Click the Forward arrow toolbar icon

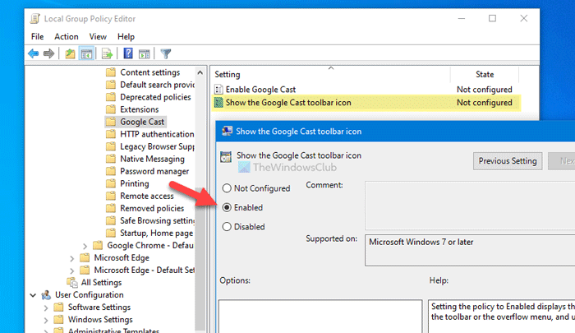(48, 54)
